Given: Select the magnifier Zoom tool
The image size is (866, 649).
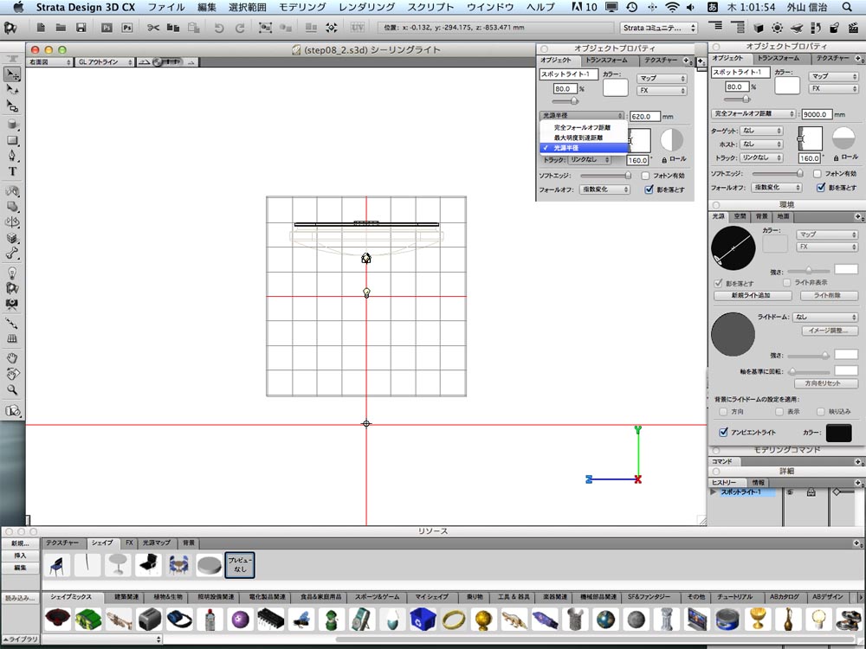Looking at the screenshot, I should point(12,389).
